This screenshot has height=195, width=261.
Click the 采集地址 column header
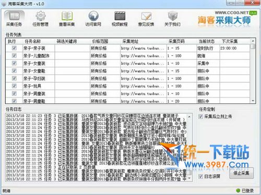click(130, 41)
